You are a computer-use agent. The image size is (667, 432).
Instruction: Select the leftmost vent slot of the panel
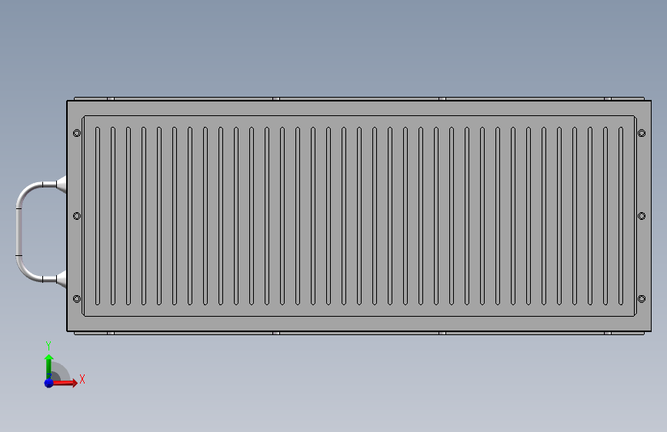coord(98,216)
